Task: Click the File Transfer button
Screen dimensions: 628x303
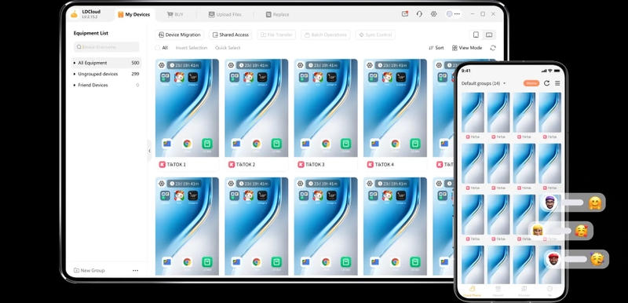Action: (276, 35)
